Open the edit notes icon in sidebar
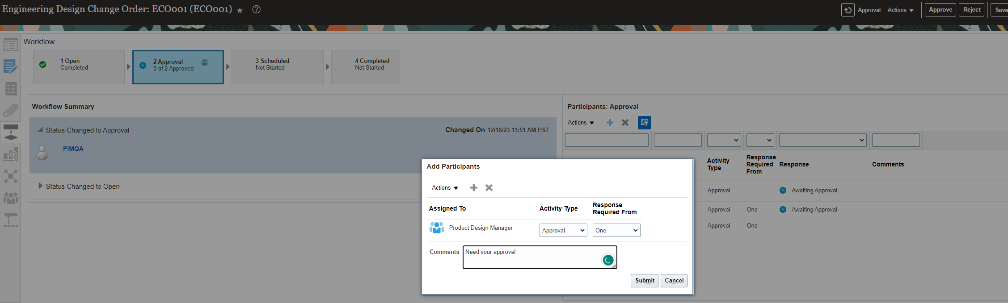 [11, 66]
